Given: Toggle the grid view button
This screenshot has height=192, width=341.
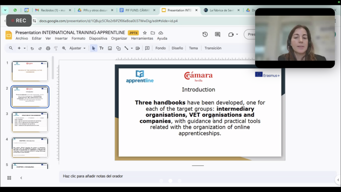Looking at the screenshot, I should [x=9, y=178].
